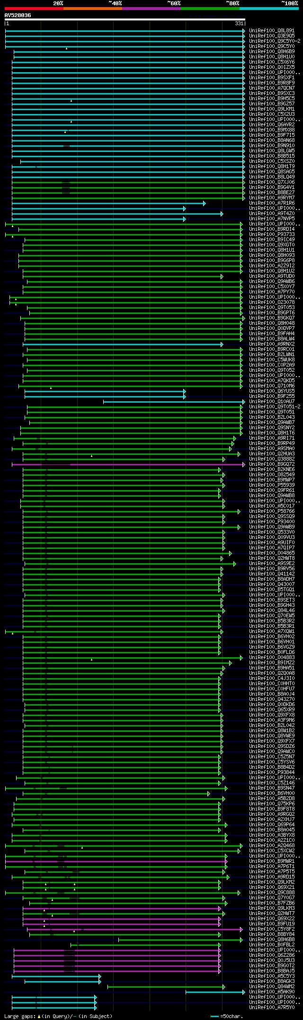The width and height of the screenshot is (303, 1020).
Task: Click hit label UniRef100_O23078
Action: point(272,302)
